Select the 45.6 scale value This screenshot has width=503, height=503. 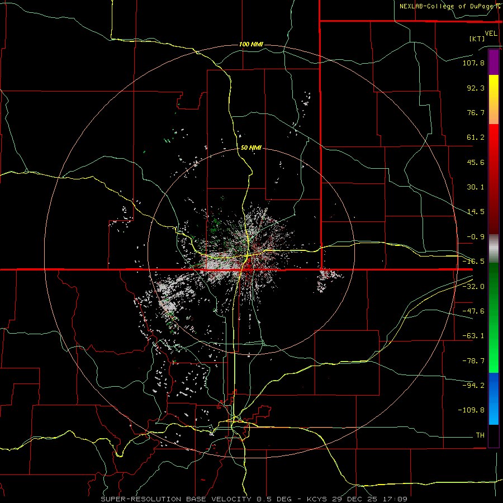click(476, 162)
